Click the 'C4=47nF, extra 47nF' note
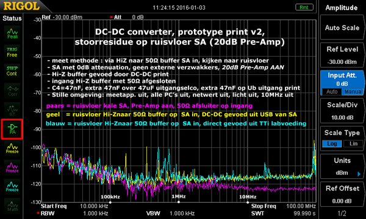This screenshot has width=366, height=219. point(174,88)
